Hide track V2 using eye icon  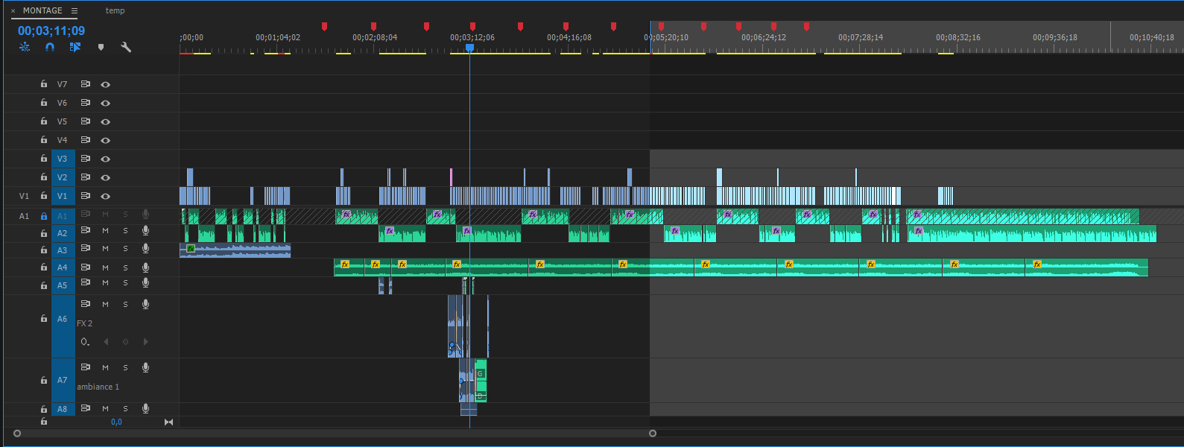(x=106, y=177)
